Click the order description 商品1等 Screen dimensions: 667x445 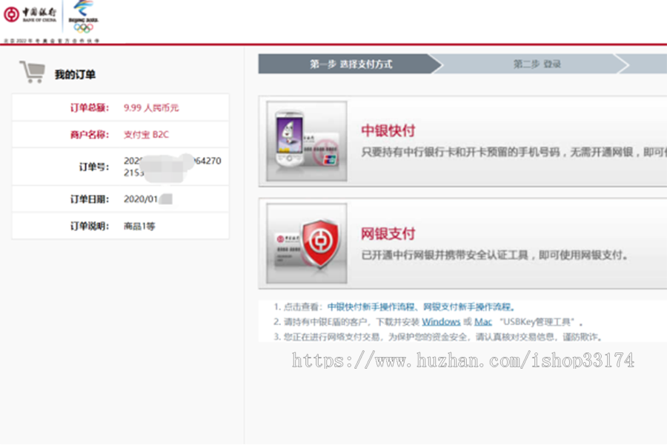139,226
